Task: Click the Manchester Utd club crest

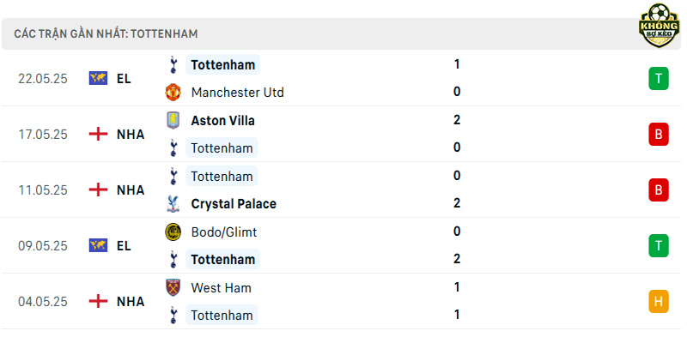Action: tap(173, 93)
